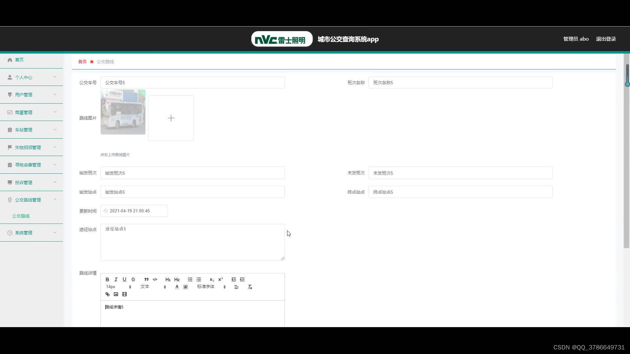This screenshot has height=354, width=630.
Task: Click plus box to upload route image
Action: pos(171,118)
